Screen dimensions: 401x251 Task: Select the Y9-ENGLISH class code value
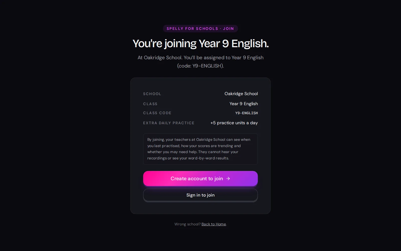pos(246,113)
